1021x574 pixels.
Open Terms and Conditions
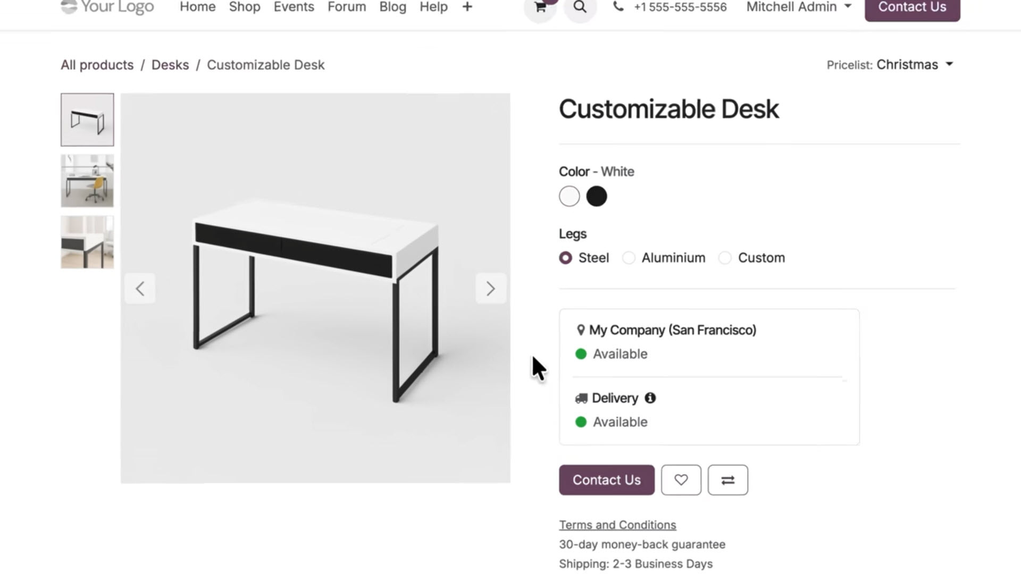(617, 525)
